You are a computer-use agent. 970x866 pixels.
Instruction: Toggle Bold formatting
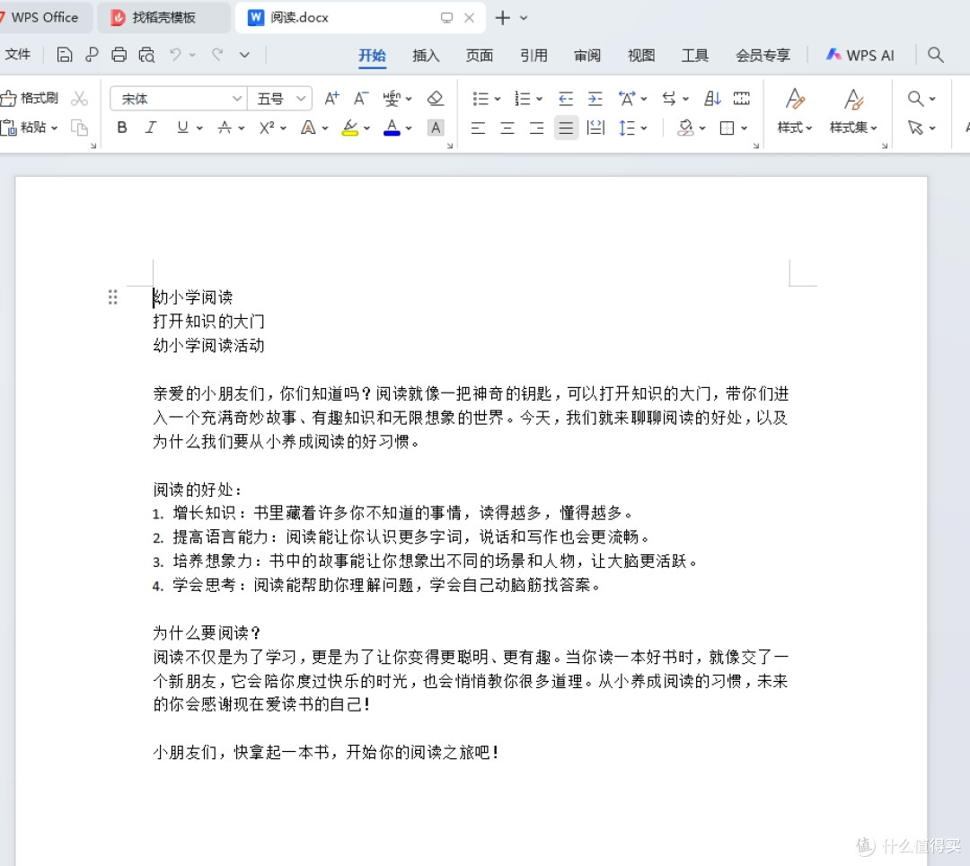pyautogui.click(x=122, y=128)
